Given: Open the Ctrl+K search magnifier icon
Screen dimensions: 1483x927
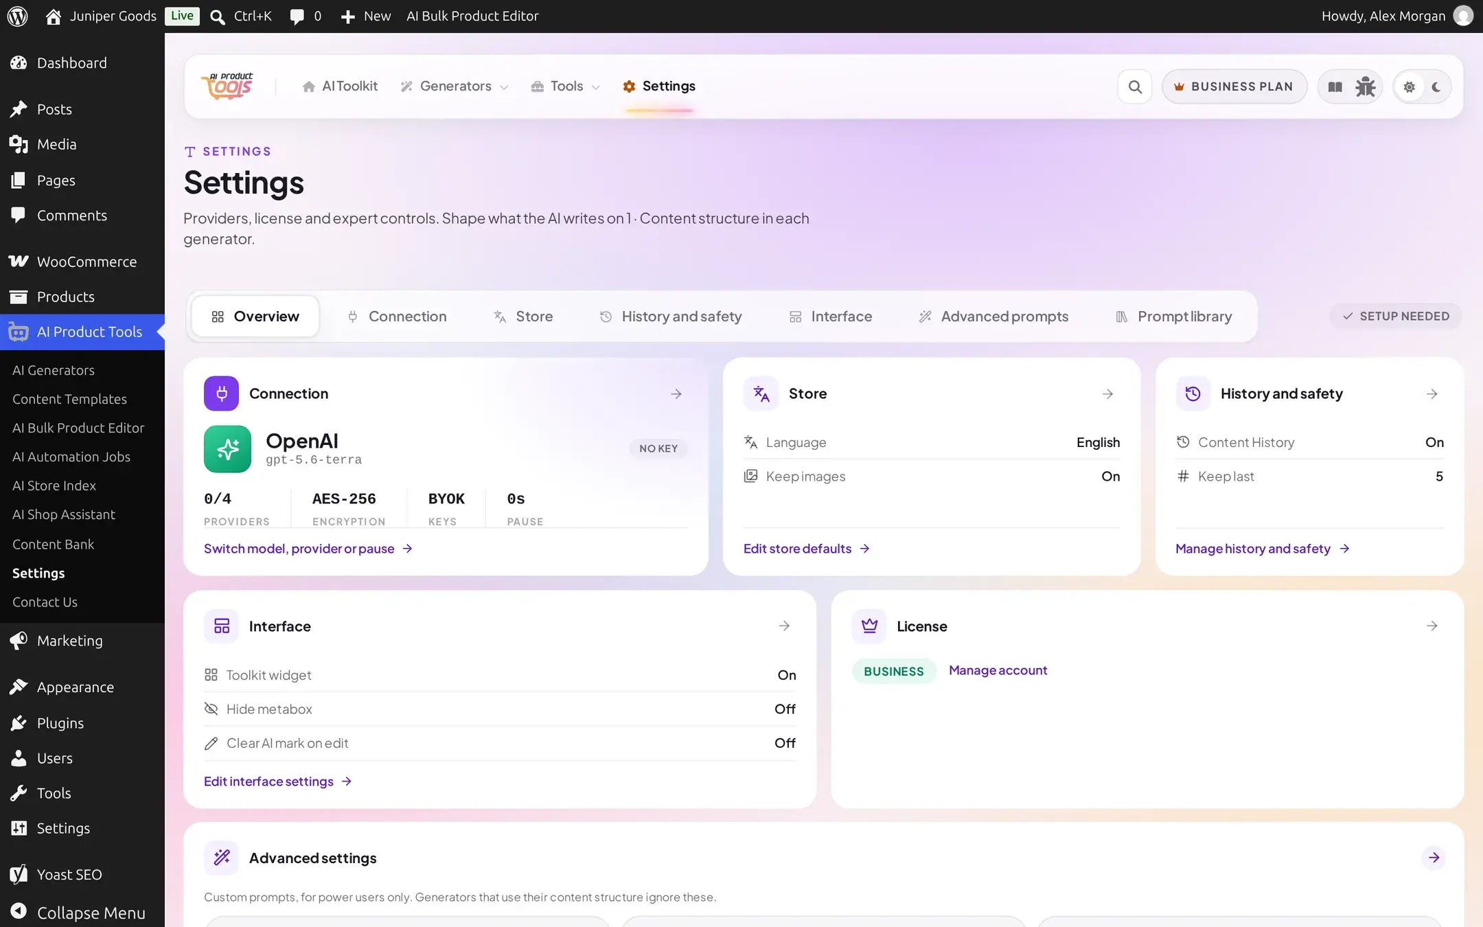Looking at the screenshot, I should [x=218, y=16].
